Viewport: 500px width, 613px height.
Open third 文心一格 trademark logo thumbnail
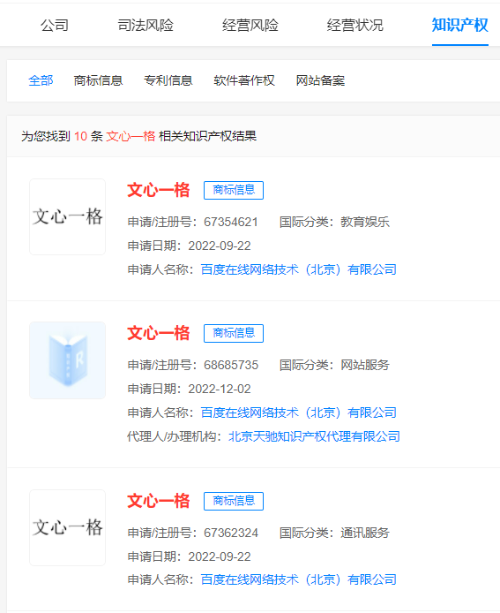(68, 528)
